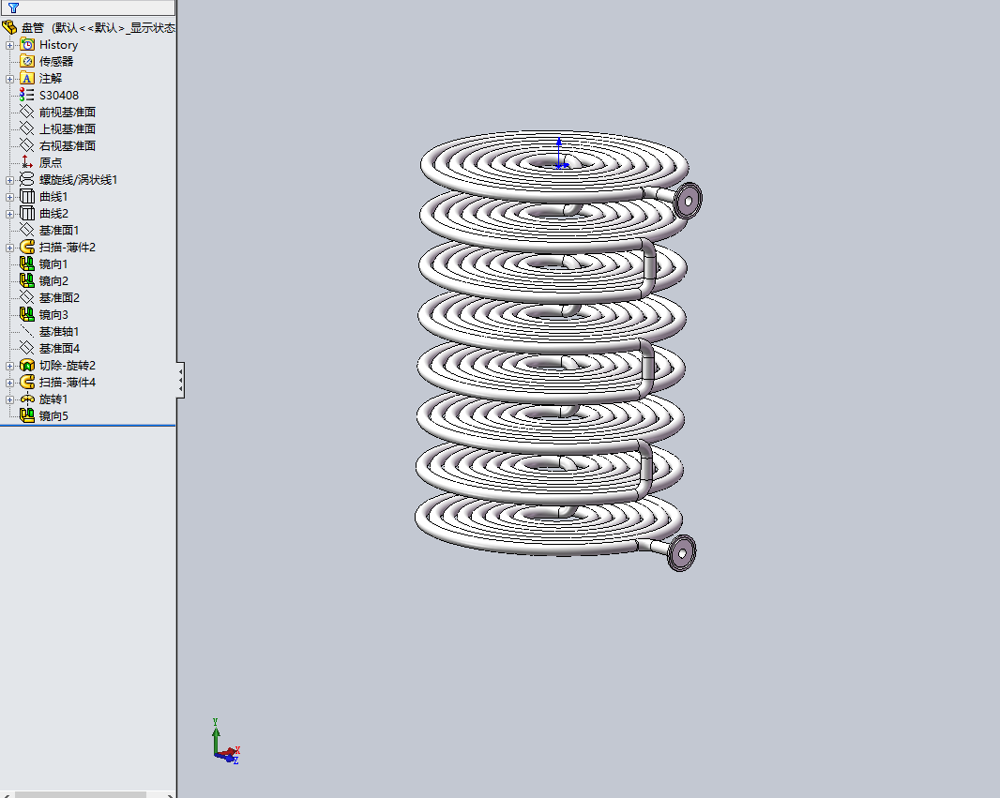This screenshot has width=1000, height=798.
Task: Click the 切除-旋转2 revolved cut icon
Action: coord(27,365)
